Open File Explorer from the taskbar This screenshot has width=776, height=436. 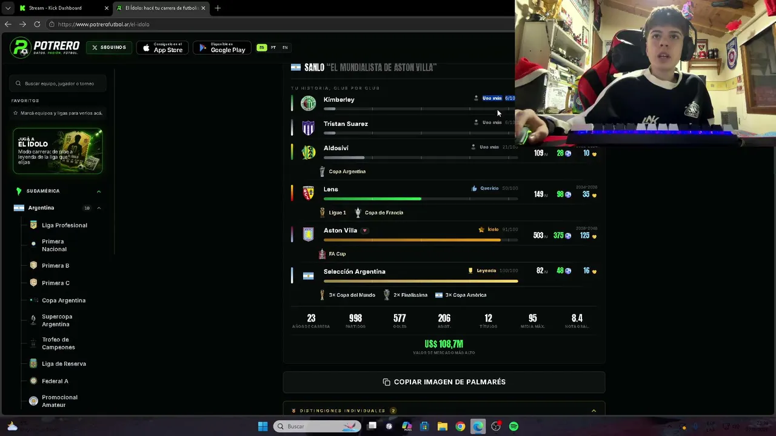tap(443, 426)
